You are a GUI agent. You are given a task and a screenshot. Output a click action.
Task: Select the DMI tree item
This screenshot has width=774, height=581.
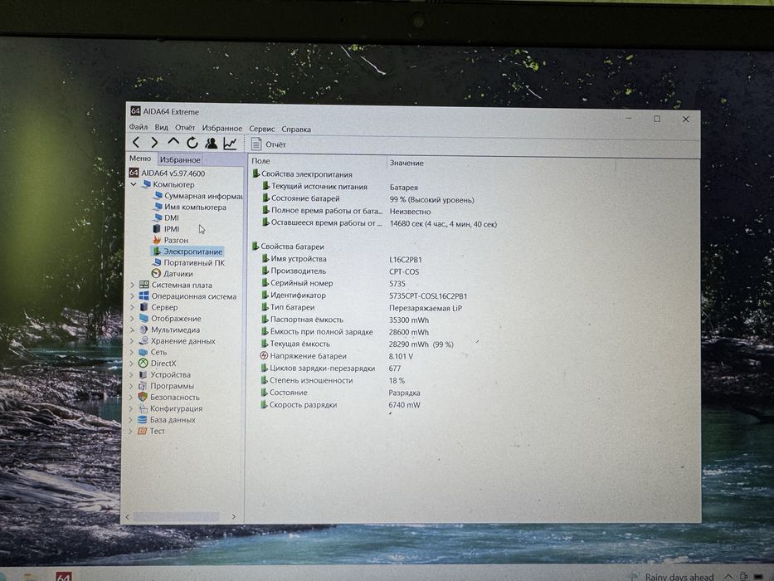click(166, 217)
